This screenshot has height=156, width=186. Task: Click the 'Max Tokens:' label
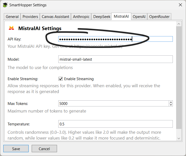18,104
